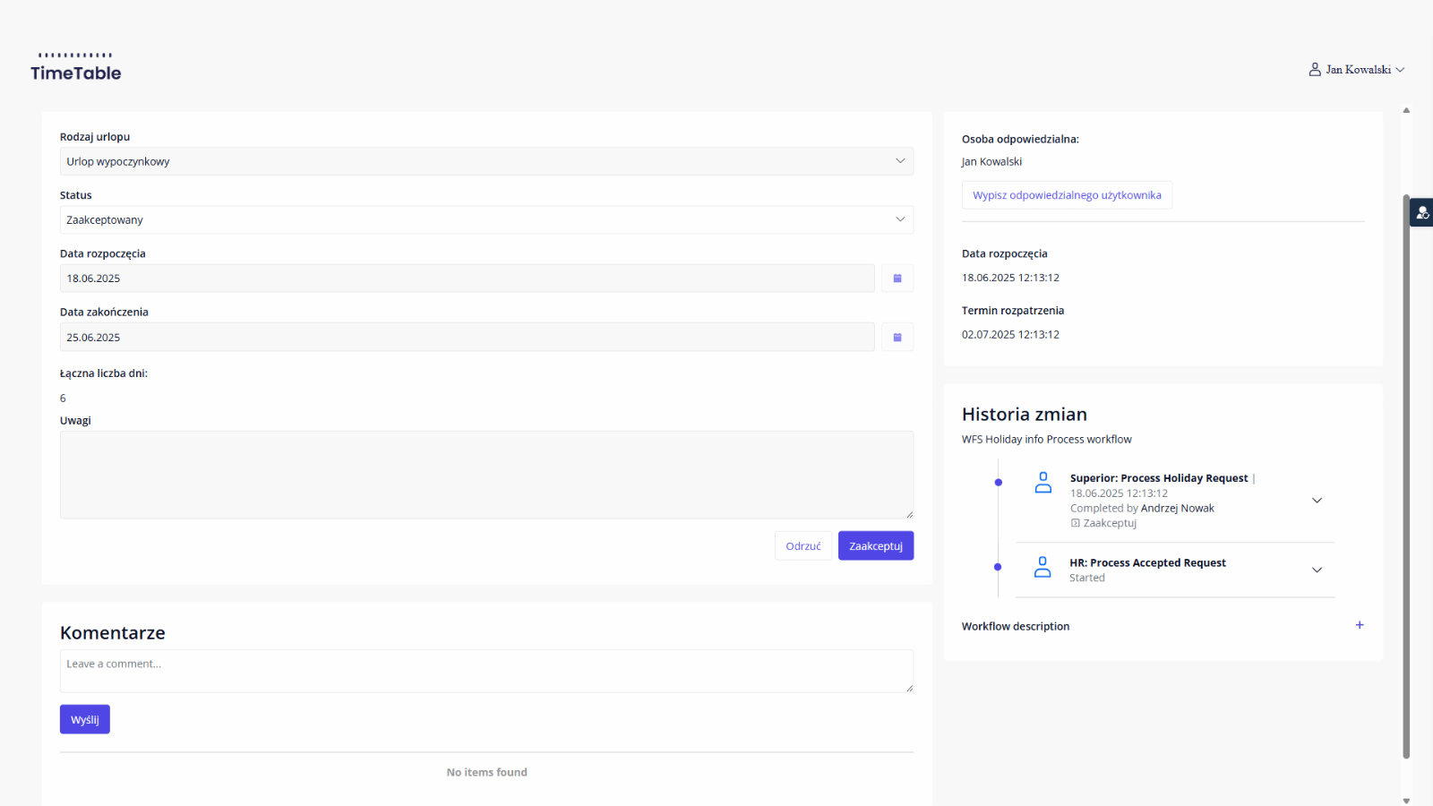Screen dimensions: 1433x806
Task: Click person icon of Superior: Process Holiday Request
Action: [x=1043, y=483]
